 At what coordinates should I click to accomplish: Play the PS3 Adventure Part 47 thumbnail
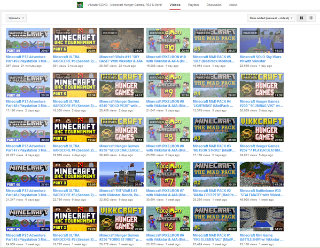[28, 130]
